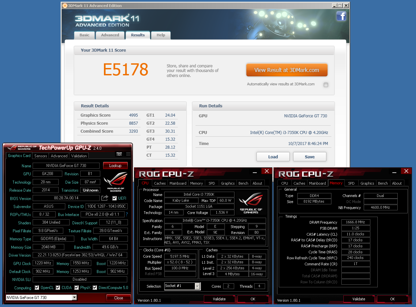Viewport: 416px width, 307px height.
Task: Click the GPU-Z screenshot camera icon
Action: click(119, 154)
